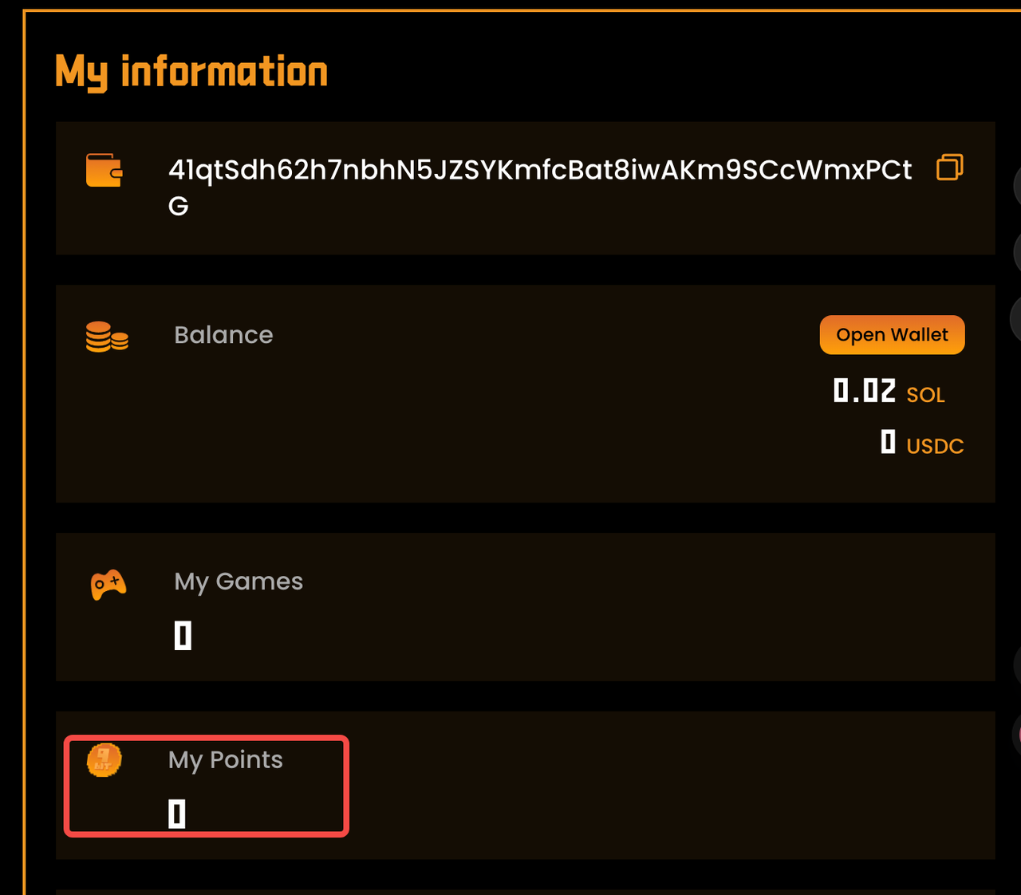The width and height of the screenshot is (1021, 895).
Task: Click the zero amount next to USDC
Action: coord(888,442)
